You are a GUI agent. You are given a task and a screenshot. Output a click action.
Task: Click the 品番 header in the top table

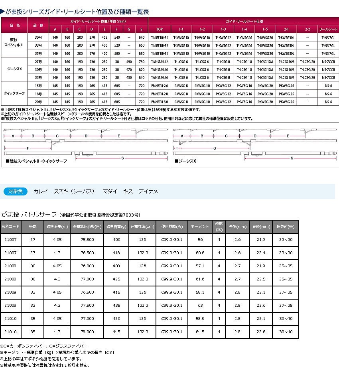click(x=38, y=25)
